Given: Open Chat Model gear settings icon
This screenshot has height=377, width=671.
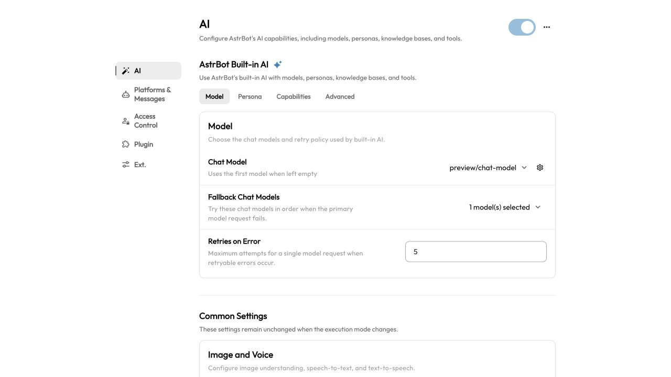Looking at the screenshot, I should click(540, 168).
